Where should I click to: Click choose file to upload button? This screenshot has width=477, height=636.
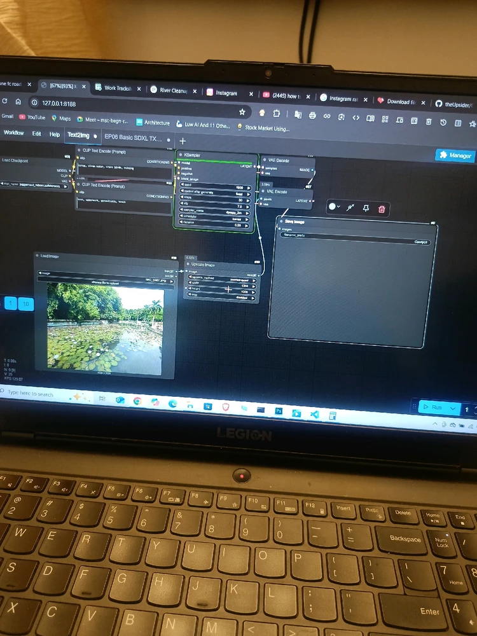tap(106, 282)
